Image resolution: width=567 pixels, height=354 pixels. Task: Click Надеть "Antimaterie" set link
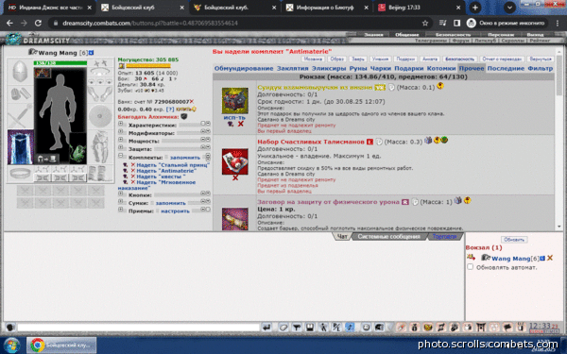166,171
